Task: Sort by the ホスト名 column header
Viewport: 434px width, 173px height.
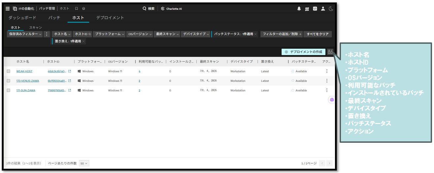Action: pos(23,62)
